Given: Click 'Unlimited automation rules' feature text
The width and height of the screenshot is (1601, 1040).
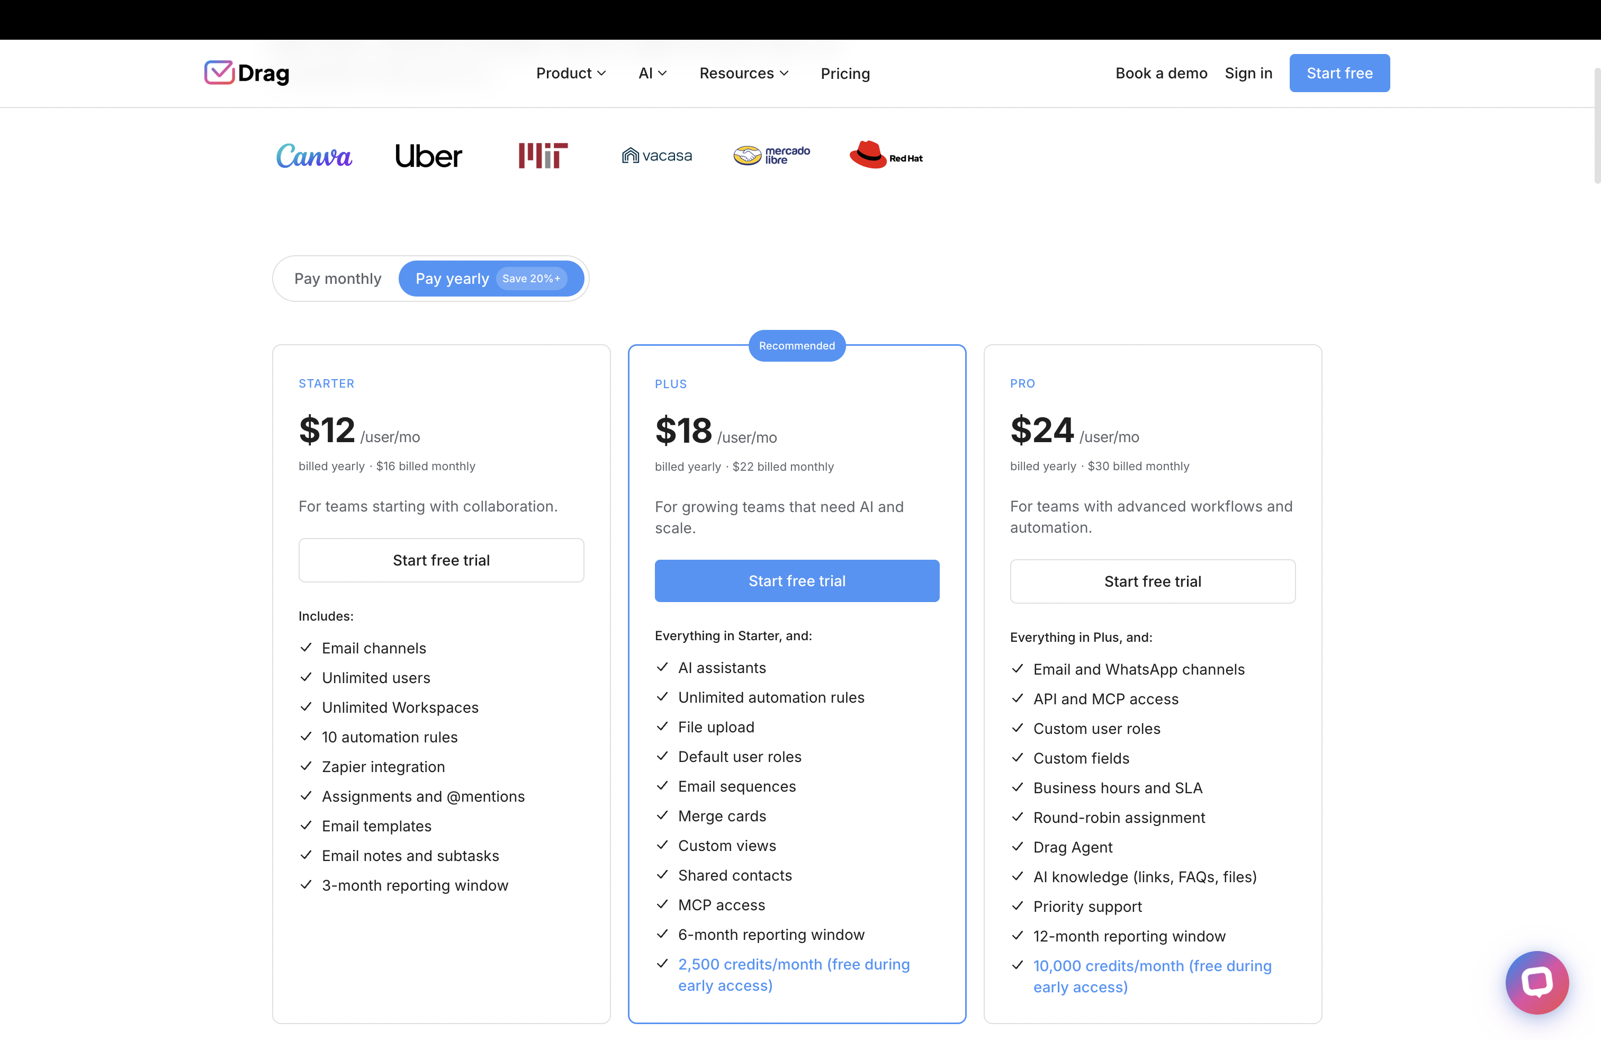Looking at the screenshot, I should (771, 697).
